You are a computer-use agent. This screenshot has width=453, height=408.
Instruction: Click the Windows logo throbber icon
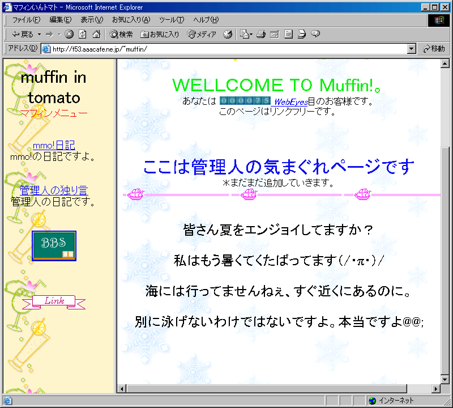pos(438,20)
